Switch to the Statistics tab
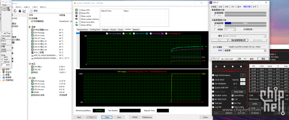 tap(136, 29)
